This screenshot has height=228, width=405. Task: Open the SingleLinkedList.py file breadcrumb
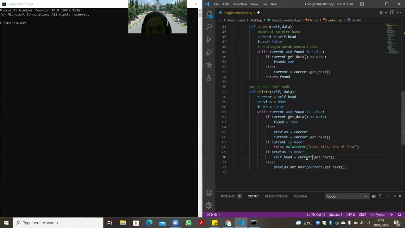pyautogui.click(x=284, y=20)
